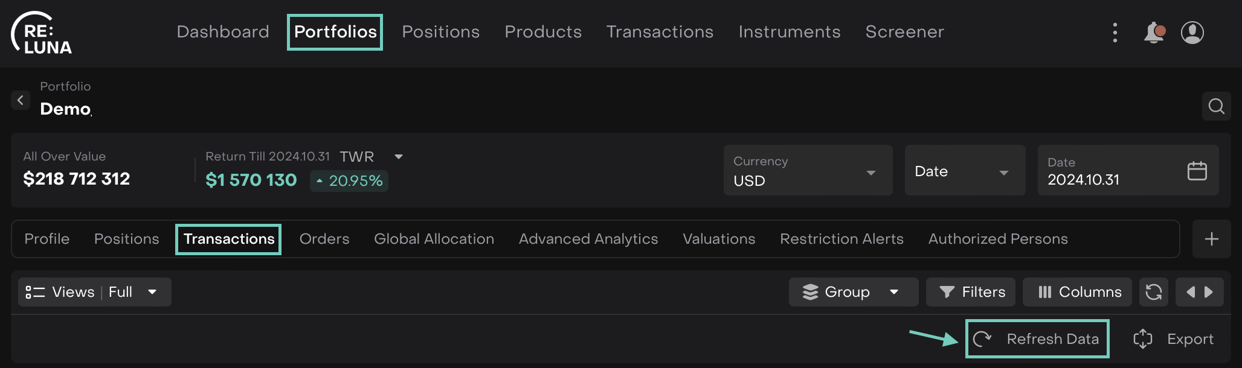Screen dimensions: 1242x368
Task: Add a new tab with plus button
Action: pos(1211,239)
